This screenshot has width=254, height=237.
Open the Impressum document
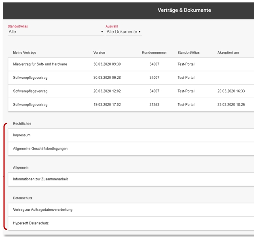[x=131, y=135]
